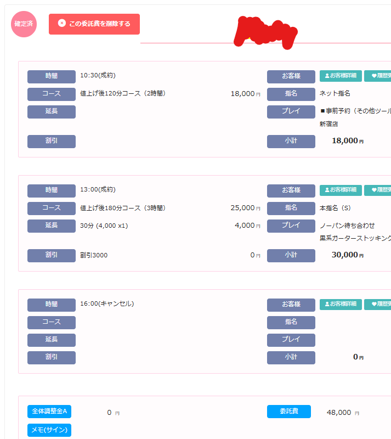391x439 pixels.
Task: Open heart 履歴 button for 16:00 booking
Action: point(378,304)
